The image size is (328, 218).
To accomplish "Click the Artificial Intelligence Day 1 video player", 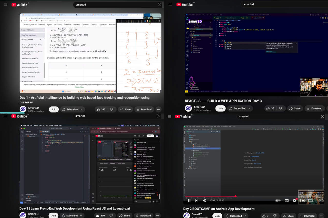I will coord(90,53).
